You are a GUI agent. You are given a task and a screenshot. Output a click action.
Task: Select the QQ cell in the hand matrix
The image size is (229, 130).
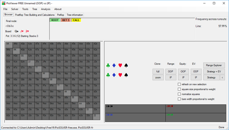(24, 57)
